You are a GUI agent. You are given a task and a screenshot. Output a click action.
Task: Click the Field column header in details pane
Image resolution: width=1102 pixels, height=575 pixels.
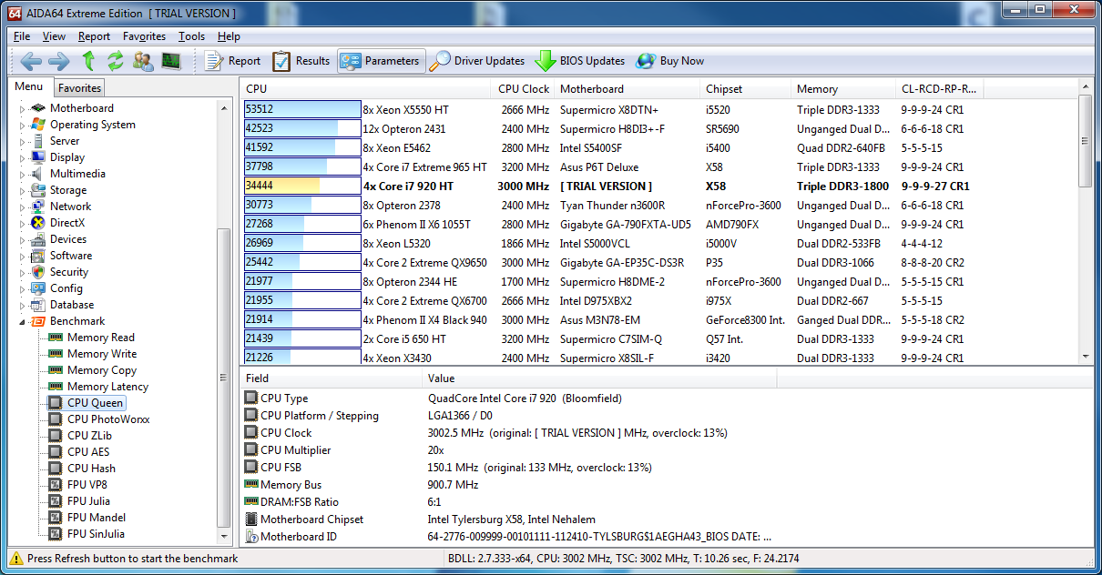(x=332, y=378)
